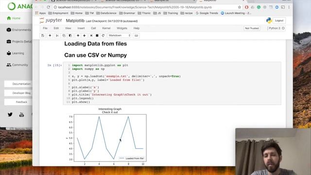Click the Interesting Graph plot output
Viewport: 311px width, 175px height.
tap(107, 137)
